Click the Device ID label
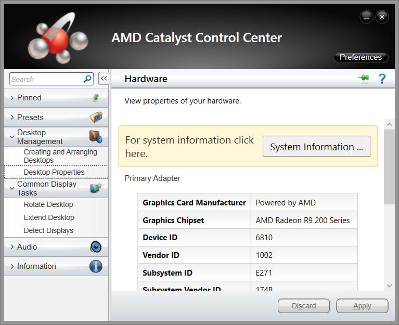Screen dimensions: 399x325 pos(160,238)
